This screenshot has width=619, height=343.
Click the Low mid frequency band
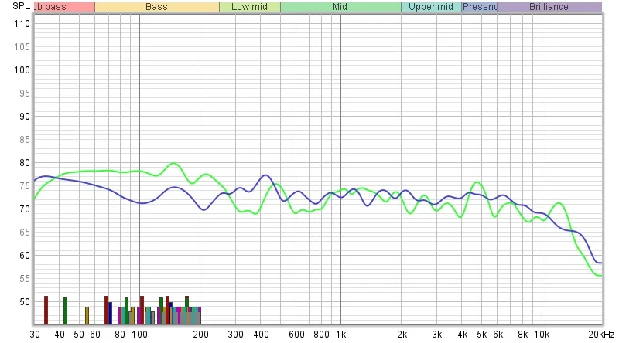[x=249, y=7]
